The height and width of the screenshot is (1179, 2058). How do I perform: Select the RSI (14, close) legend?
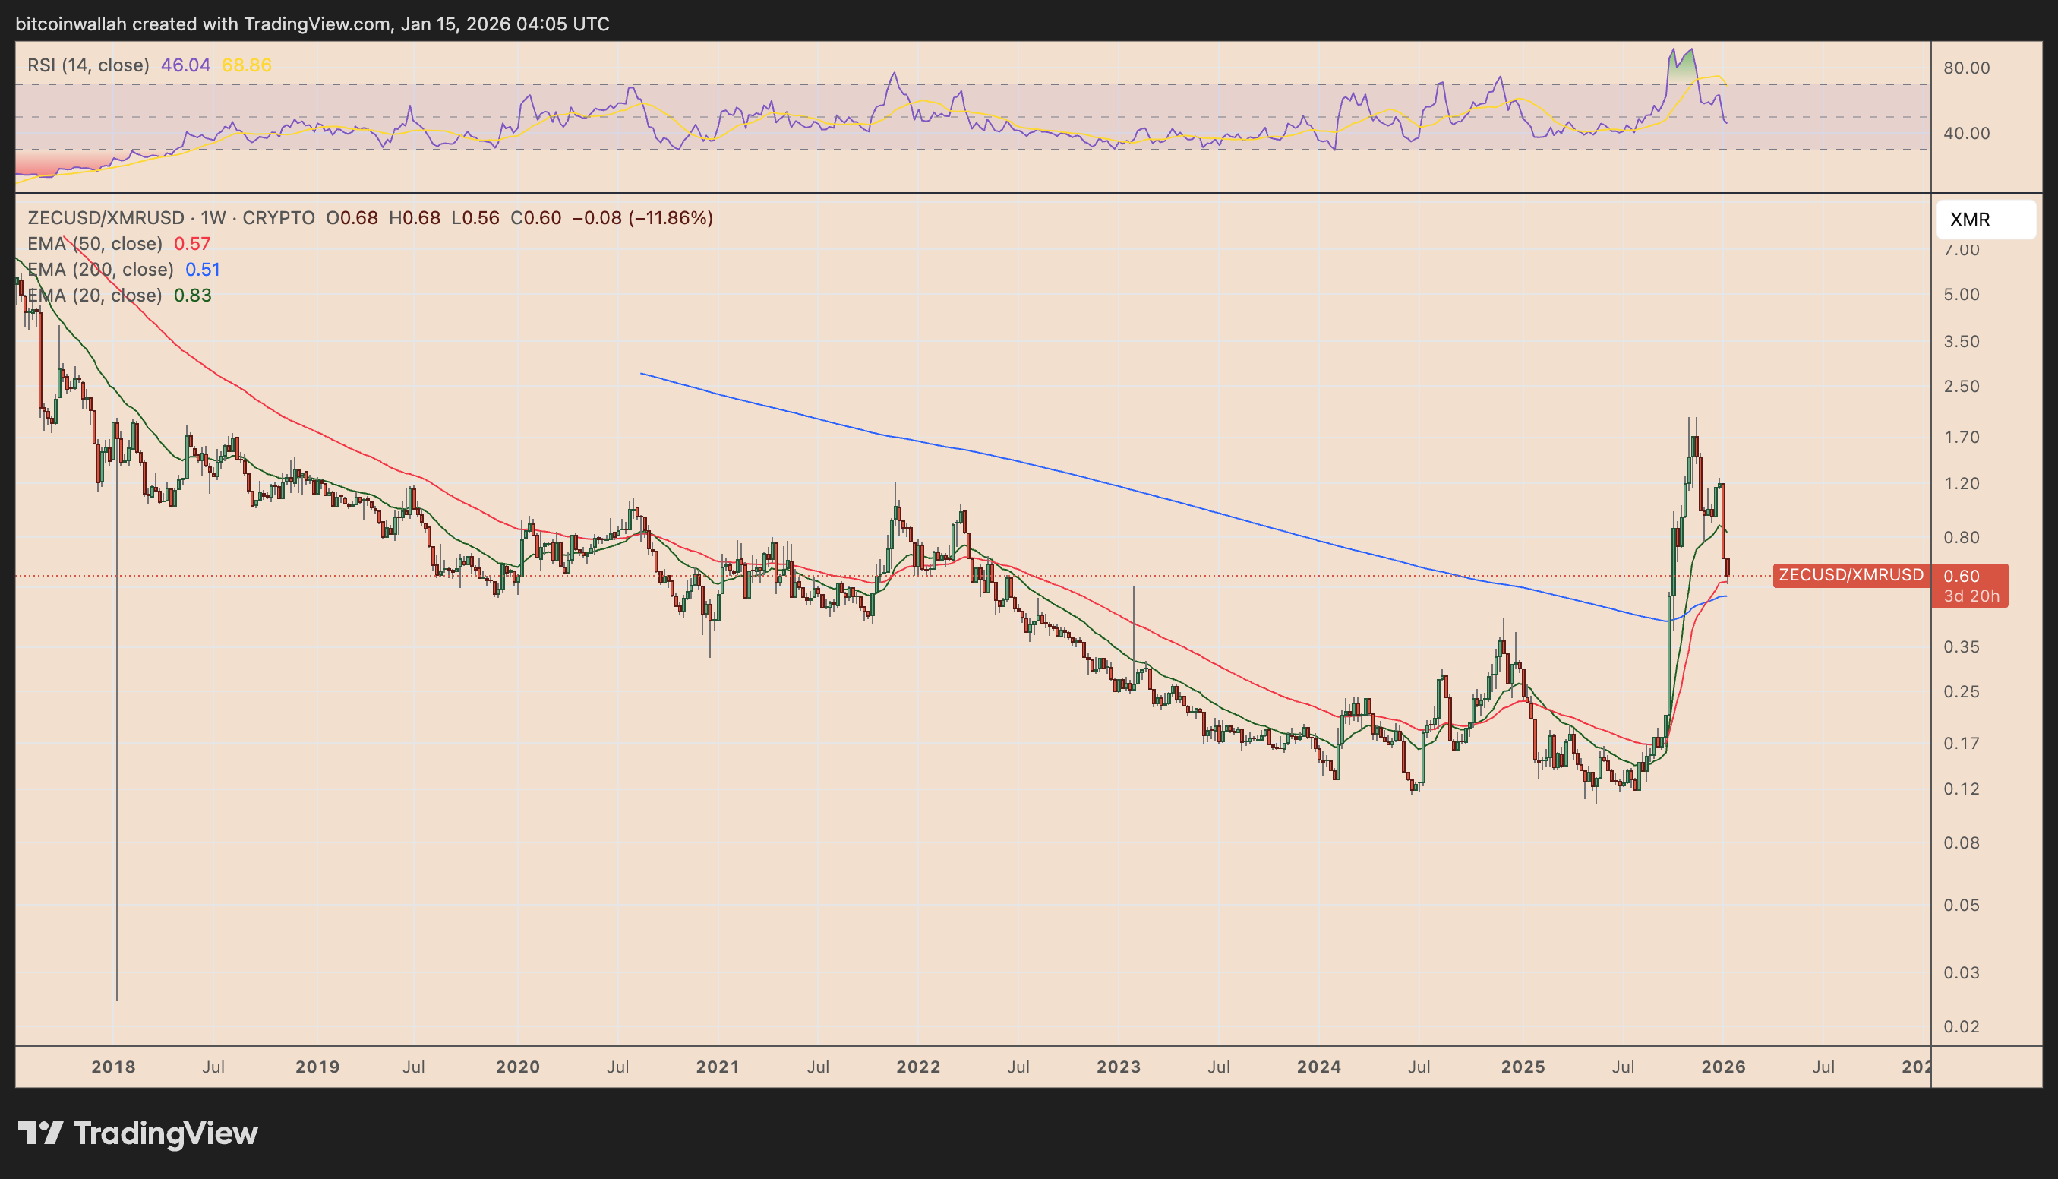(x=88, y=65)
